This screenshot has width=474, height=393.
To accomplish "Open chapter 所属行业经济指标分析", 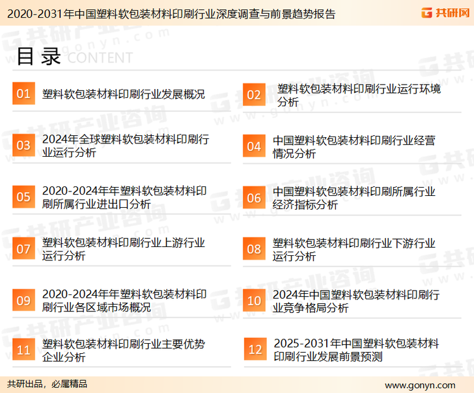I will 354,198.
